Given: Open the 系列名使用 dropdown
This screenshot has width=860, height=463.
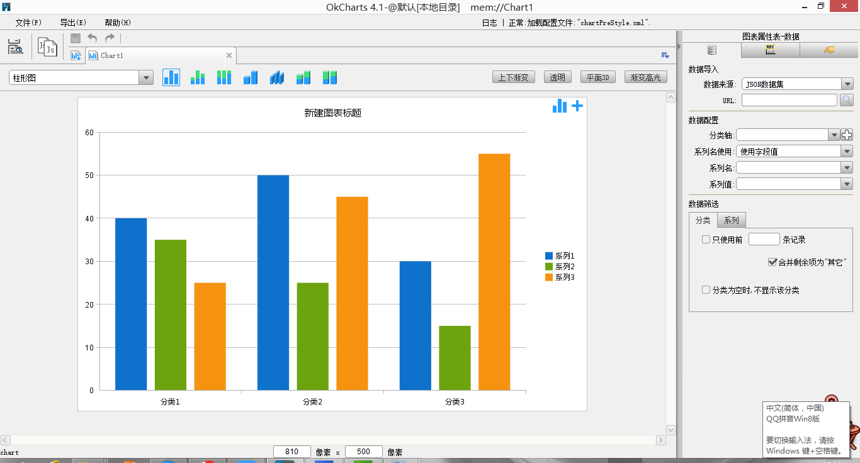Looking at the screenshot, I should pos(847,151).
